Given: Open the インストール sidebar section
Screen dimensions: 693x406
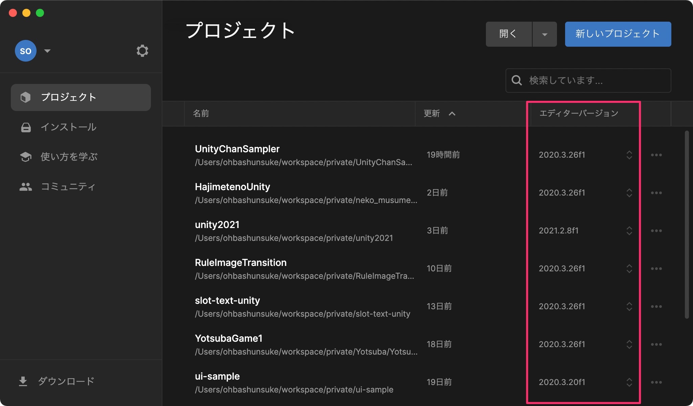Looking at the screenshot, I should pos(81,127).
